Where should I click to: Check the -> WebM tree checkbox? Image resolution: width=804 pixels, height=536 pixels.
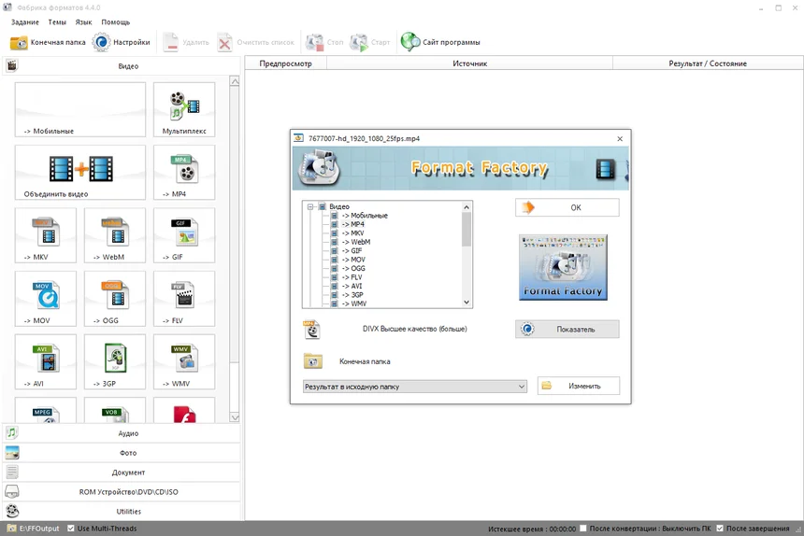(335, 242)
